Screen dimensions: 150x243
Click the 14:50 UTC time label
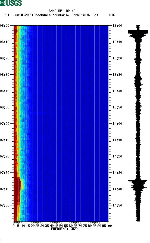coord(117,205)
